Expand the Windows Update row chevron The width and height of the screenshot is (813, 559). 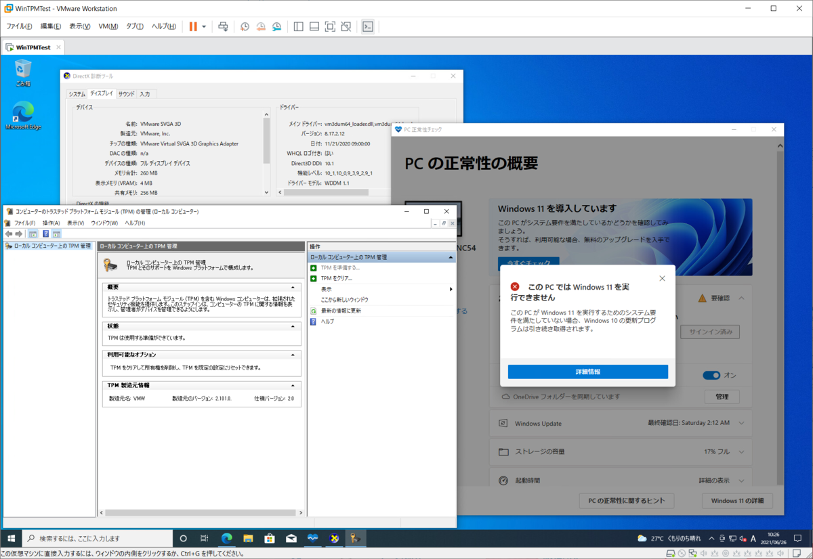(x=742, y=423)
